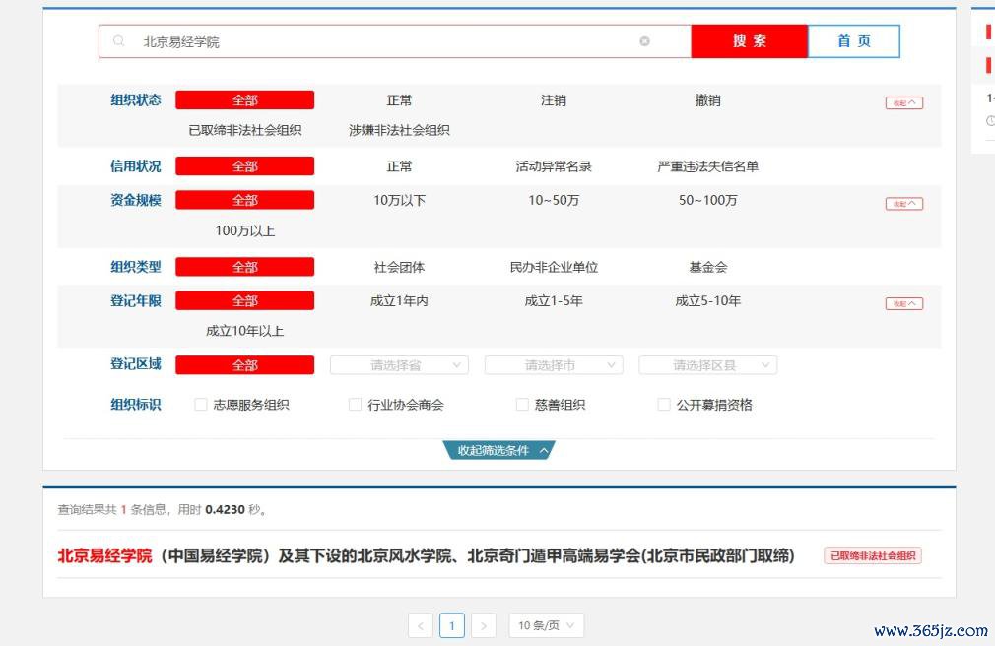Screen dimensions: 995x646
Task: Click the red 搜索 search button
Action: point(750,41)
